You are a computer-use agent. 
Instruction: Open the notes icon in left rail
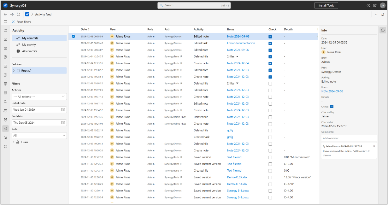pos(5,57)
